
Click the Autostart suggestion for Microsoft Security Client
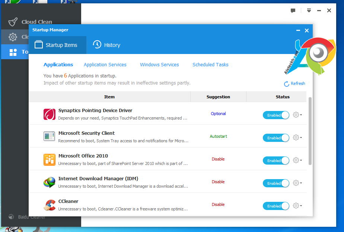point(218,136)
